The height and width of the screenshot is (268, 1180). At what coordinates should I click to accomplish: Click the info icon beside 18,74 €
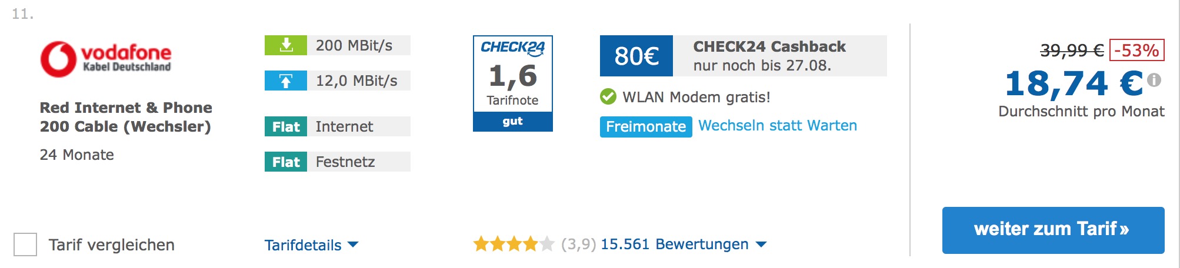click(1154, 80)
